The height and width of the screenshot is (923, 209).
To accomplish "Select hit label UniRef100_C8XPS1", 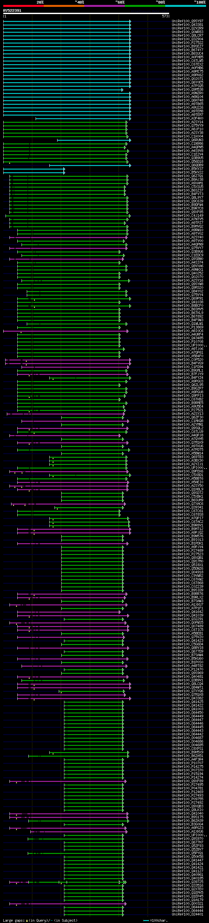I will (187, 748).
